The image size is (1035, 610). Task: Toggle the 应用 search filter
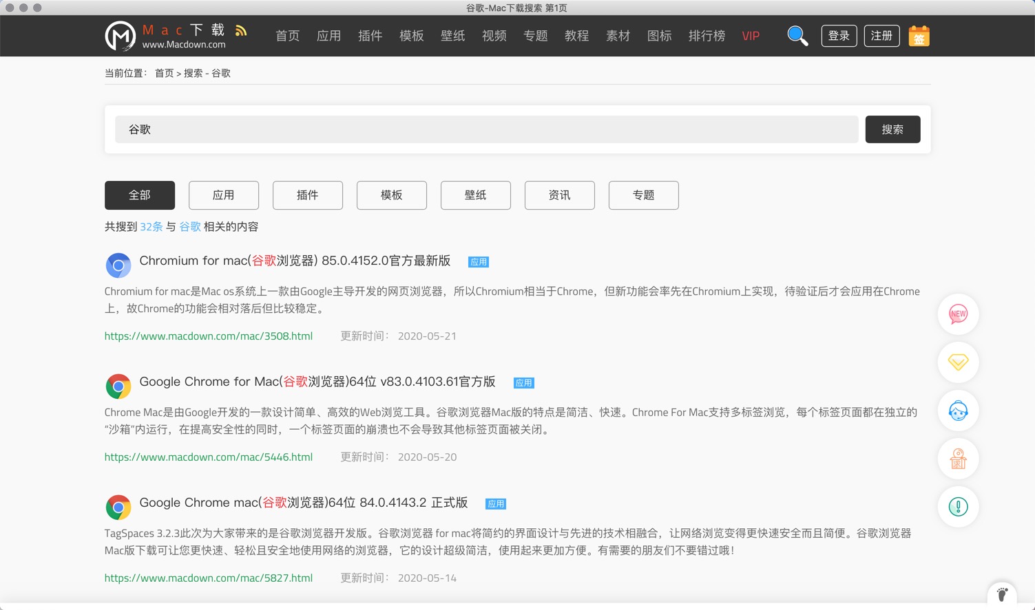pyautogui.click(x=223, y=195)
